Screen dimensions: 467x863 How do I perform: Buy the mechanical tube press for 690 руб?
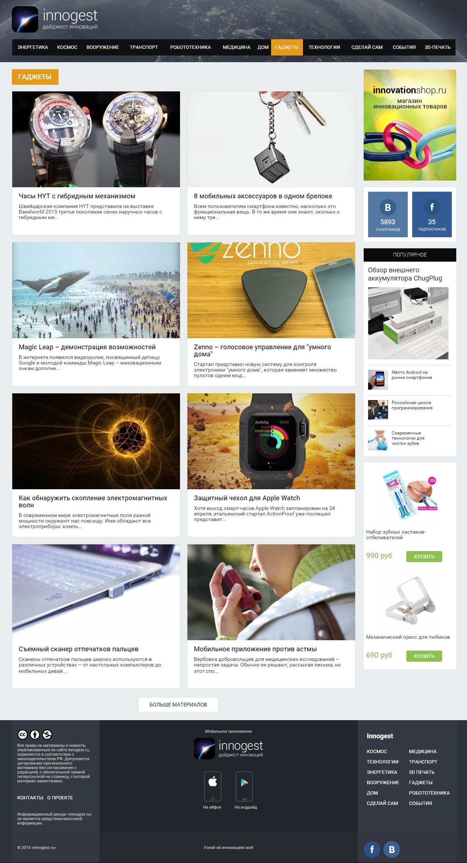coord(424,656)
